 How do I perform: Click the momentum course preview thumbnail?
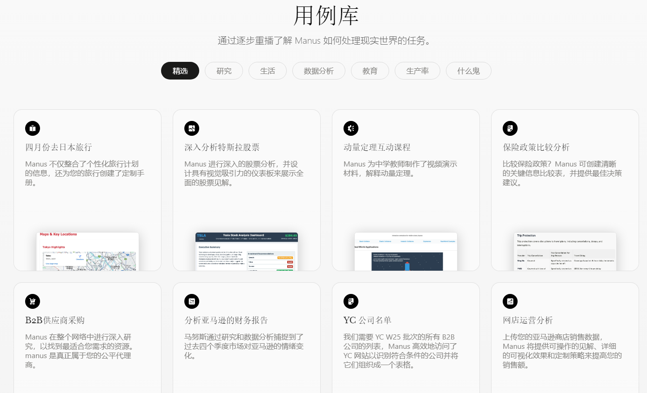click(406, 251)
